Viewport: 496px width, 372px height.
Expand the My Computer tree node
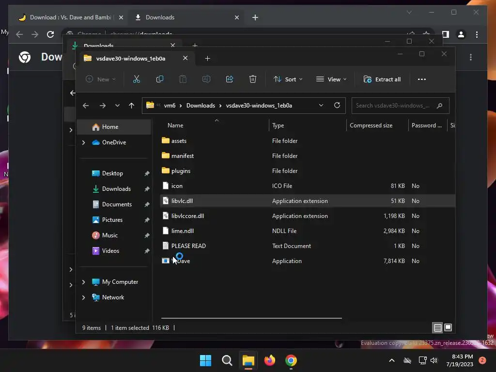(83, 282)
